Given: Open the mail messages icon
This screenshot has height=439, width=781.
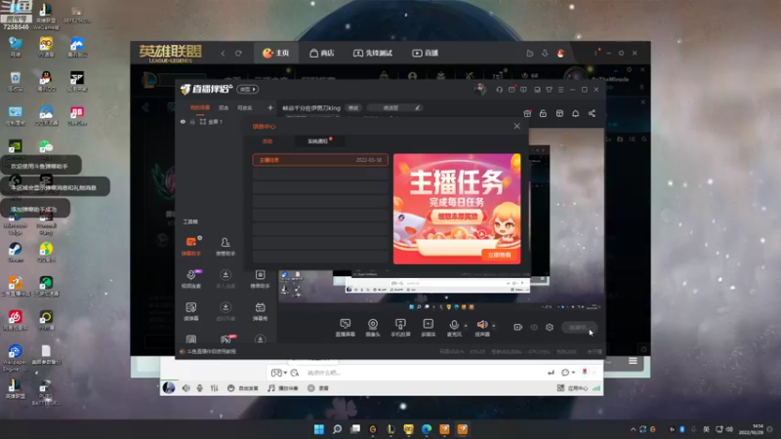Looking at the screenshot, I should [512, 90].
